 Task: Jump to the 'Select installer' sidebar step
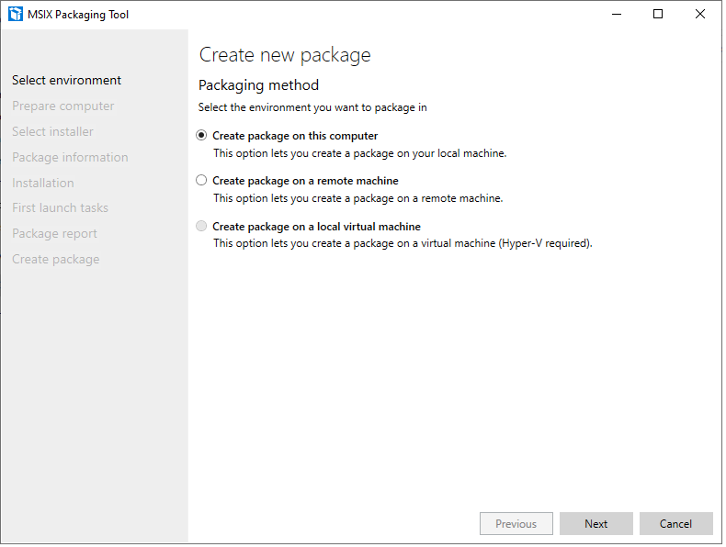coord(52,132)
